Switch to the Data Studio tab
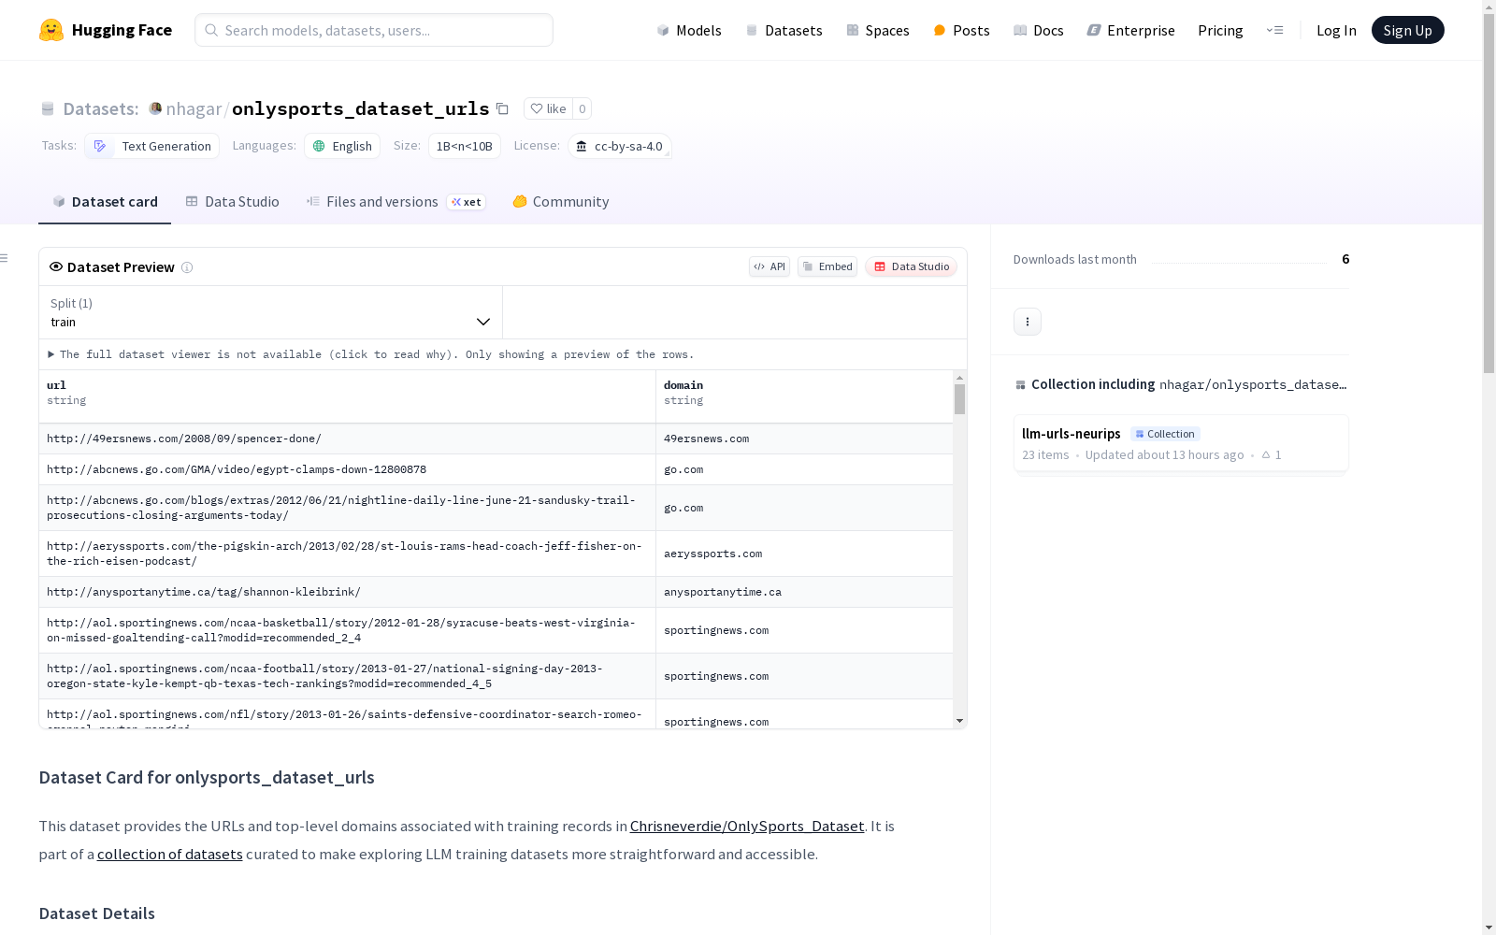1496x935 pixels. 232,202
